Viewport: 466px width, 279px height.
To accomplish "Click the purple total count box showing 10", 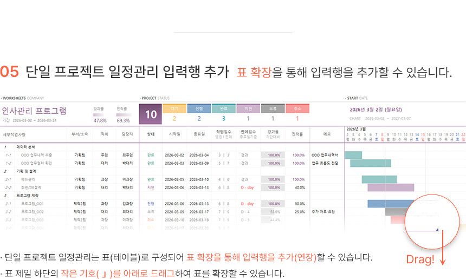I will pos(151,114).
